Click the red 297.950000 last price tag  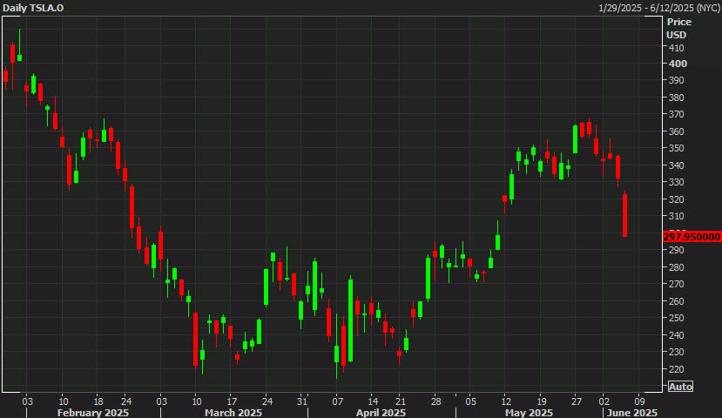tap(692, 236)
